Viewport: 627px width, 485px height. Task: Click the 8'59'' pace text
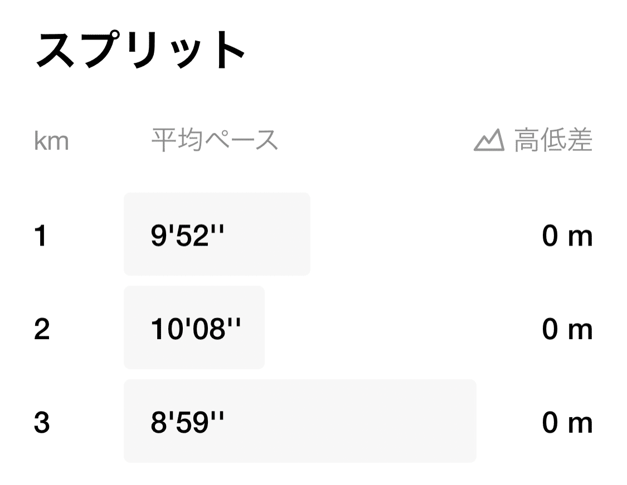[187, 424]
